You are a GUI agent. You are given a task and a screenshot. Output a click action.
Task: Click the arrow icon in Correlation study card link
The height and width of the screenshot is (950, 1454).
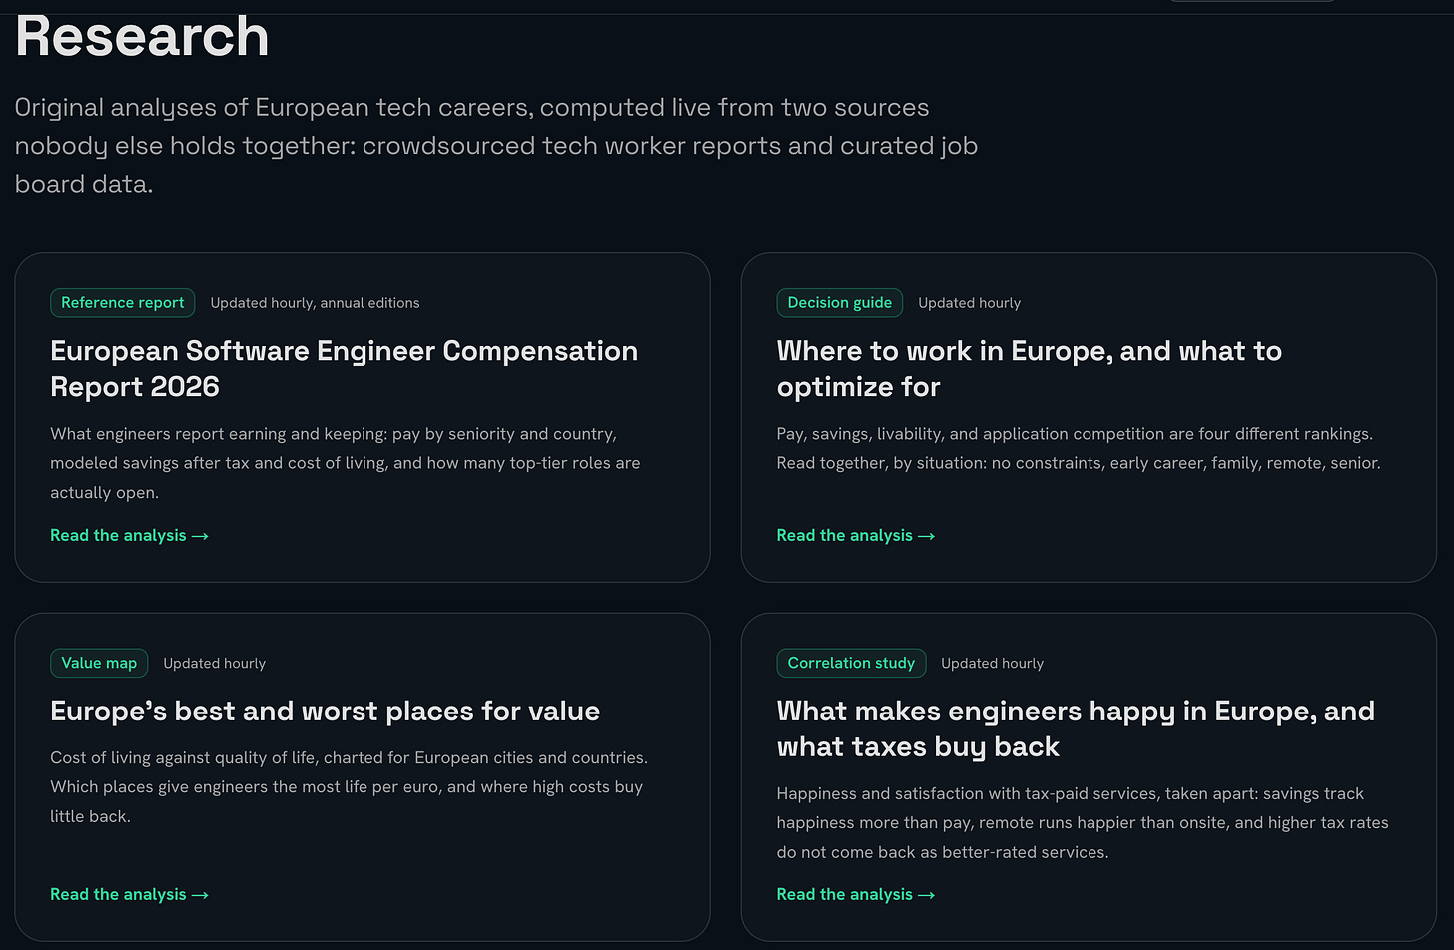pyautogui.click(x=927, y=895)
